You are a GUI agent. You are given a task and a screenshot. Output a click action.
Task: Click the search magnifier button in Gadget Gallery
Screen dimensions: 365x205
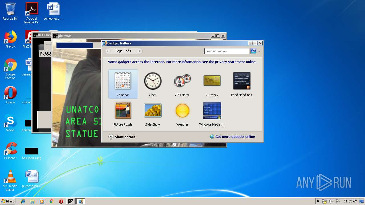253,51
